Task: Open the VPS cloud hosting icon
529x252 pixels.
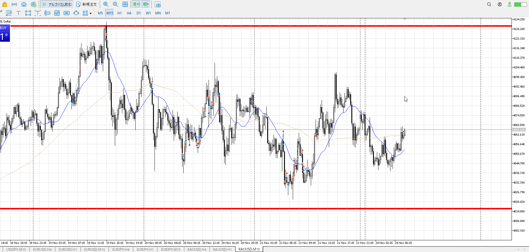Action: coord(24,4)
